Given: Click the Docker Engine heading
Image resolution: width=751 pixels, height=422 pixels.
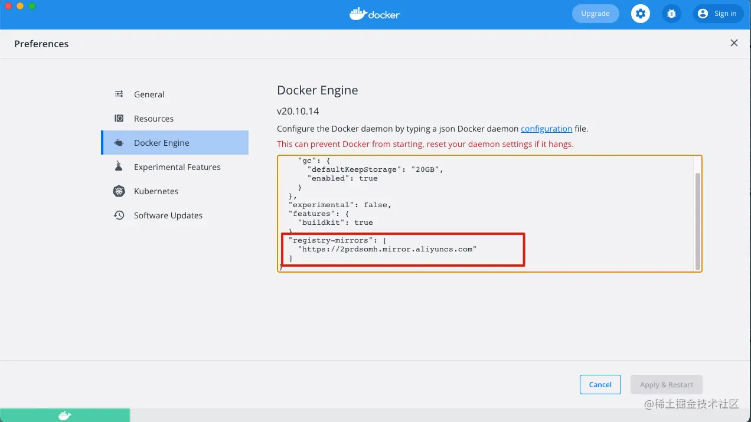Looking at the screenshot, I should pyautogui.click(x=318, y=90).
